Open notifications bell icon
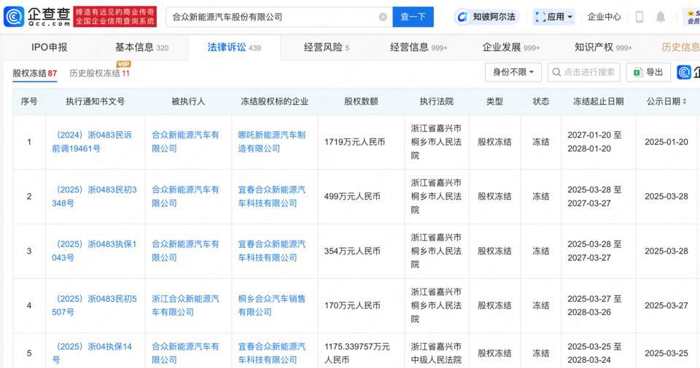Viewport: 700px width, 368px height. tap(661, 17)
